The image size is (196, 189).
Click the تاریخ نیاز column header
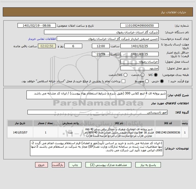point(20,123)
